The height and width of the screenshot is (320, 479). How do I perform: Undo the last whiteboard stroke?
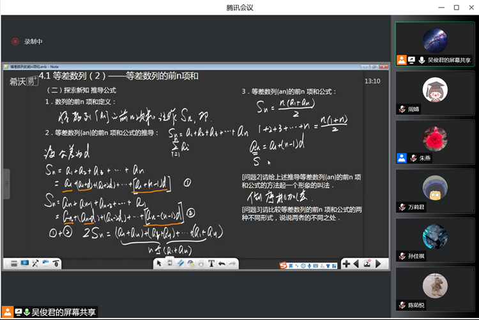tap(222, 264)
